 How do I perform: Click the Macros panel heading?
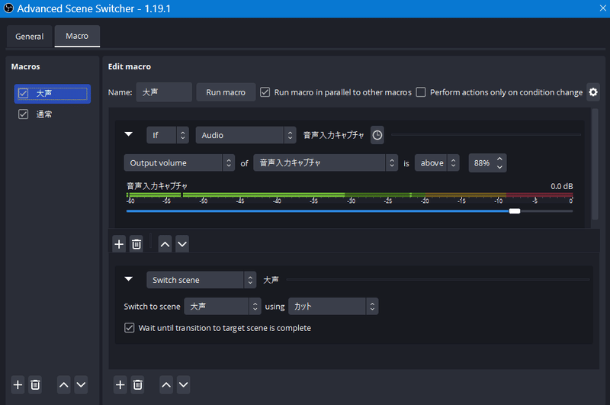pyautogui.click(x=25, y=66)
